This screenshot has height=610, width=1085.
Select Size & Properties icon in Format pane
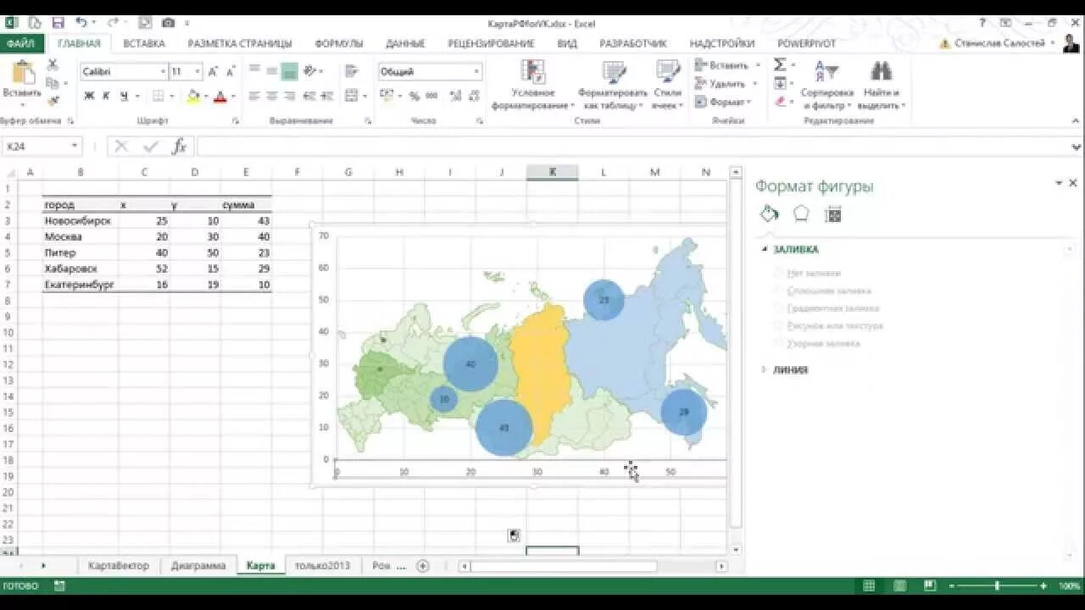click(833, 214)
